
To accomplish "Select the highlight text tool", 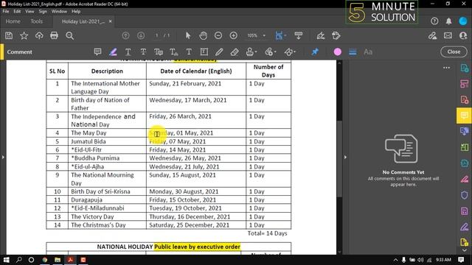I will pyautogui.click(x=113, y=52).
